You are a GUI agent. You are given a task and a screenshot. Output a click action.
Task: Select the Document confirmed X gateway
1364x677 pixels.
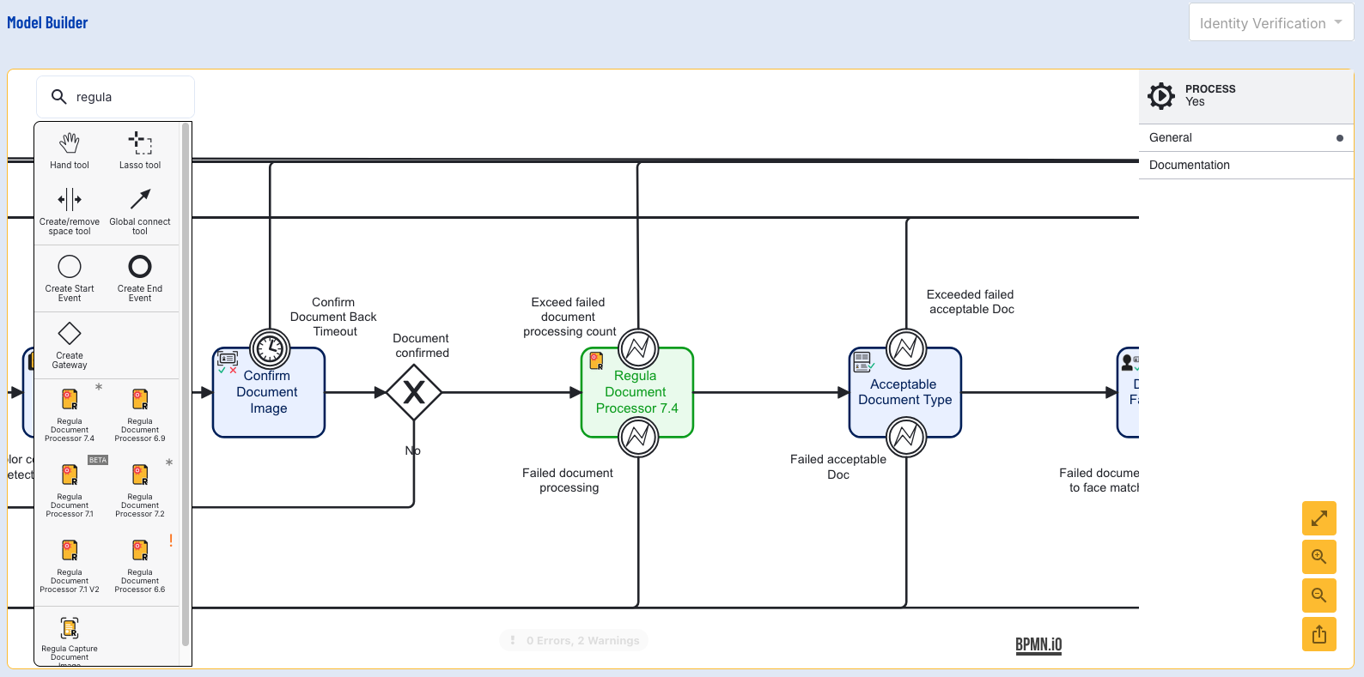(414, 392)
